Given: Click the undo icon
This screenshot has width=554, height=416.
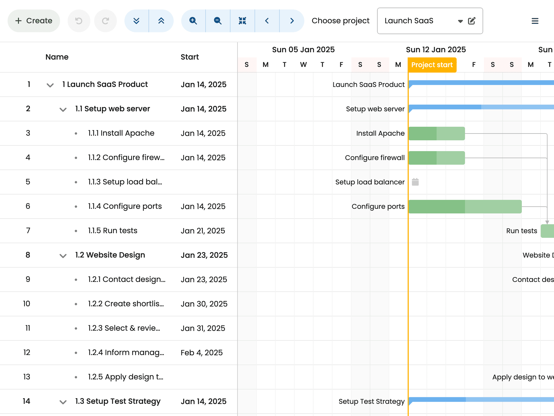Looking at the screenshot, I should pyautogui.click(x=79, y=21).
